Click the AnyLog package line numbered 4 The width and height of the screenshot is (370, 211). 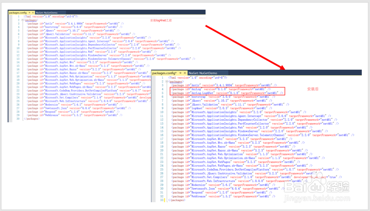[x=221, y=89]
